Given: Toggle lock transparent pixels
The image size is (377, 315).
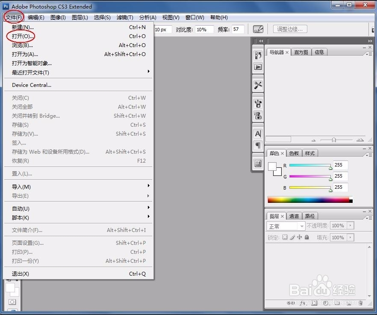Looking at the screenshot, I should tap(285, 237).
